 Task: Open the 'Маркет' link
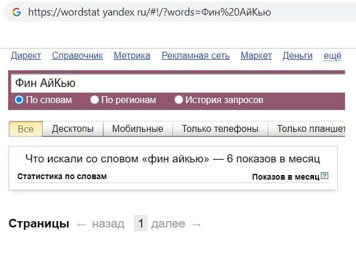tap(256, 55)
